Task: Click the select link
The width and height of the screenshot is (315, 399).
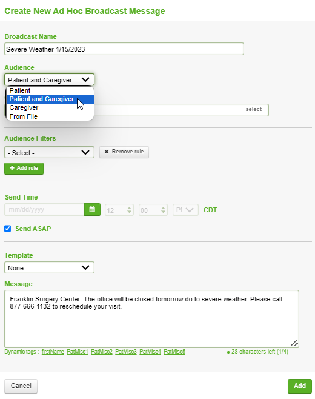Action: click(253, 109)
